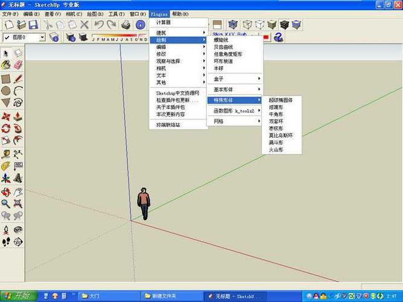Activate the Tape Measure tool
This screenshot has width=403, height=302.
6,154
